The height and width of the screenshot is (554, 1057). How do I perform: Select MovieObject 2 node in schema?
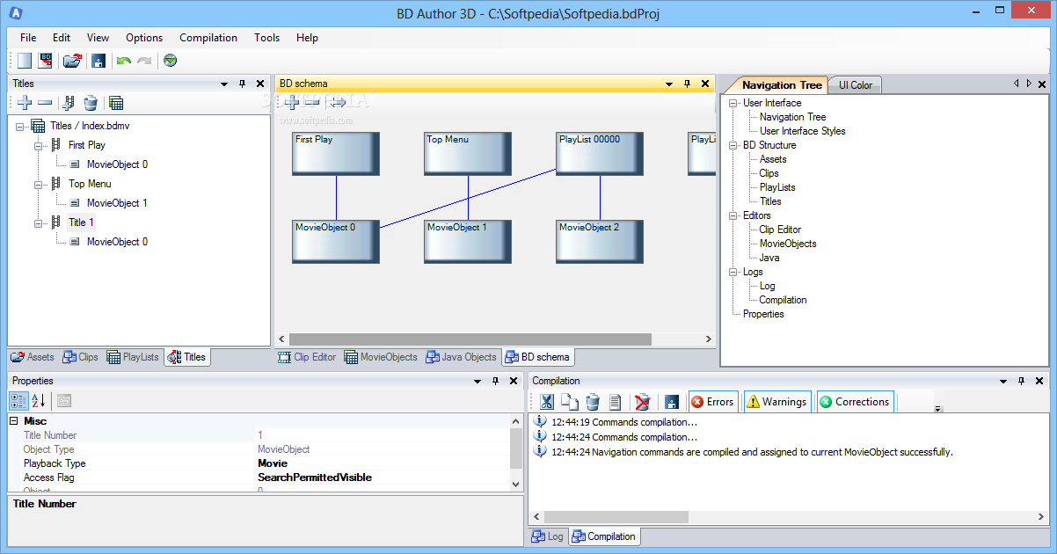pos(600,242)
